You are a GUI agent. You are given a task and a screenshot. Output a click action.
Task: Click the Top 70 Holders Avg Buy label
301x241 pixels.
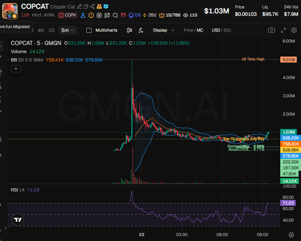244,139
